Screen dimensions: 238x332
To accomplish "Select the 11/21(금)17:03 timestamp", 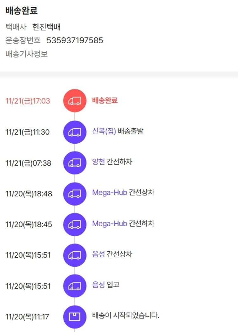I will (28, 101).
